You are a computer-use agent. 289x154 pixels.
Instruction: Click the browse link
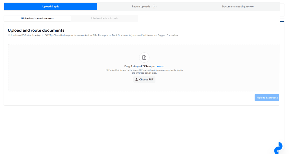coord(160,66)
